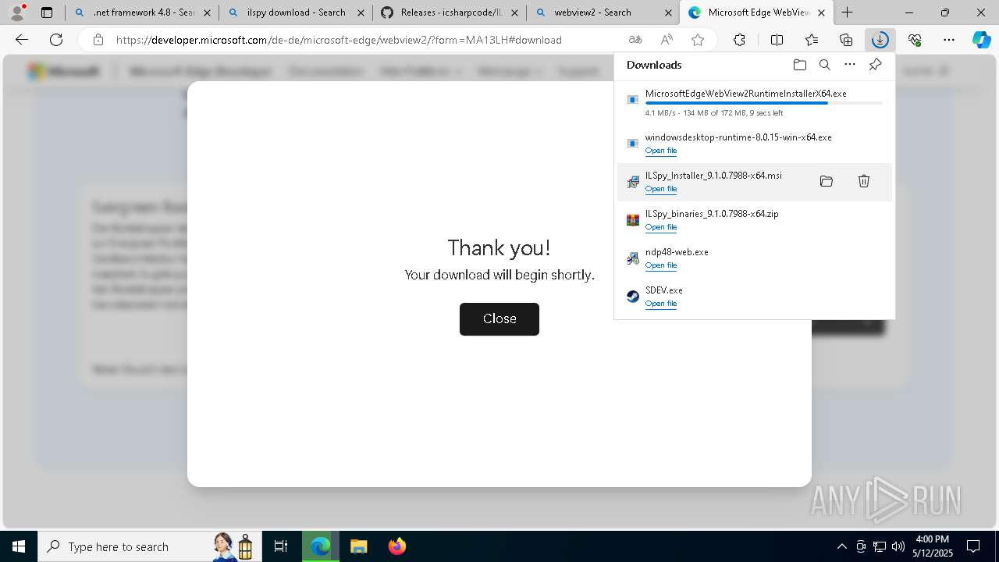
Task: Select the ILSpy_binaries zip file name
Action: click(712, 214)
